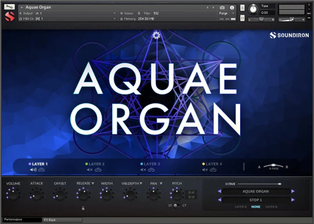Open the wrench instrument edit icon
This screenshot has height=224, width=314.
tap(9, 7)
